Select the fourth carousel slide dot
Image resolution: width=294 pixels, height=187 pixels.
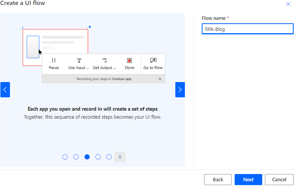pyautogui.click(x=98, y=157)
